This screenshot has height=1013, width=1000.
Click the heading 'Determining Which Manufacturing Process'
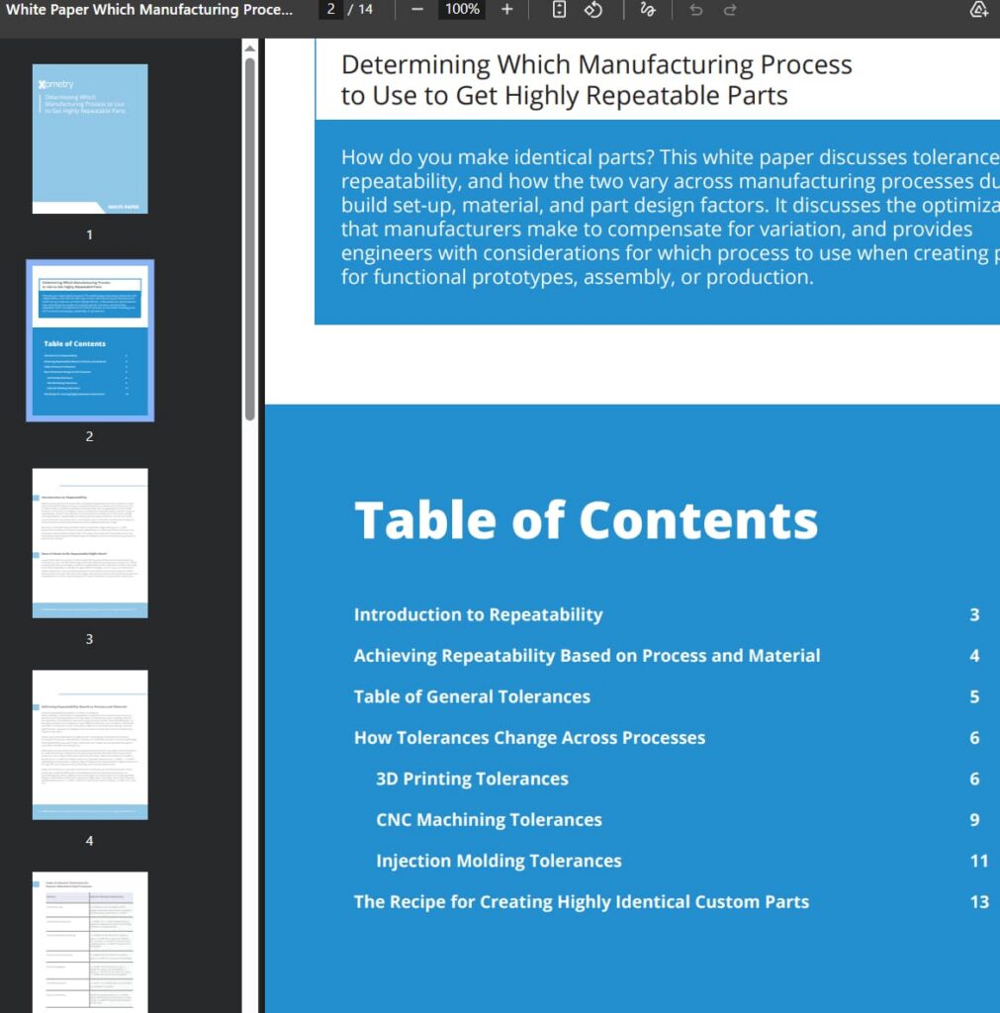[x=596, y=64]
